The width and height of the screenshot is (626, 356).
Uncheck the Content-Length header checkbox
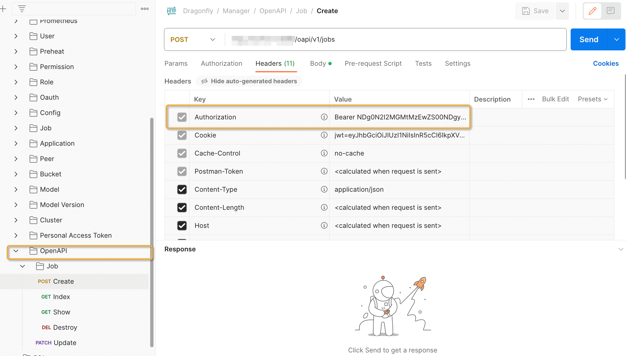point(182,208)
